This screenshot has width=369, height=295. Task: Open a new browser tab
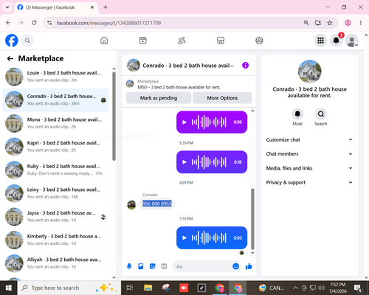point(106,7)
